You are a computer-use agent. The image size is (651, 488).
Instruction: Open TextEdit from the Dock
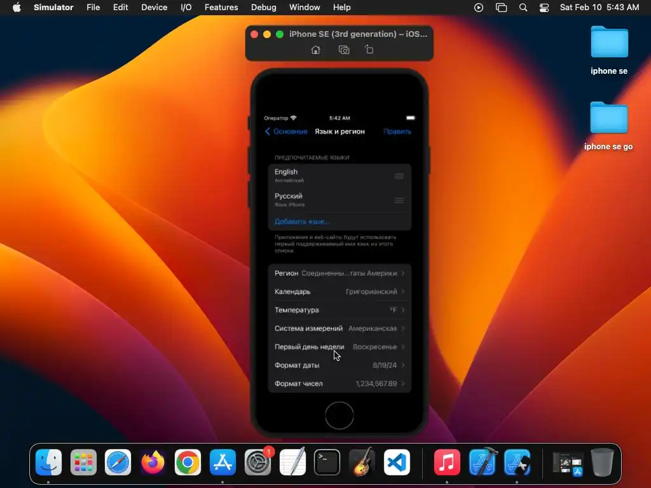pos(292,462)
